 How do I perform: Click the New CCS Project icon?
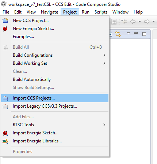pos(5,20)
